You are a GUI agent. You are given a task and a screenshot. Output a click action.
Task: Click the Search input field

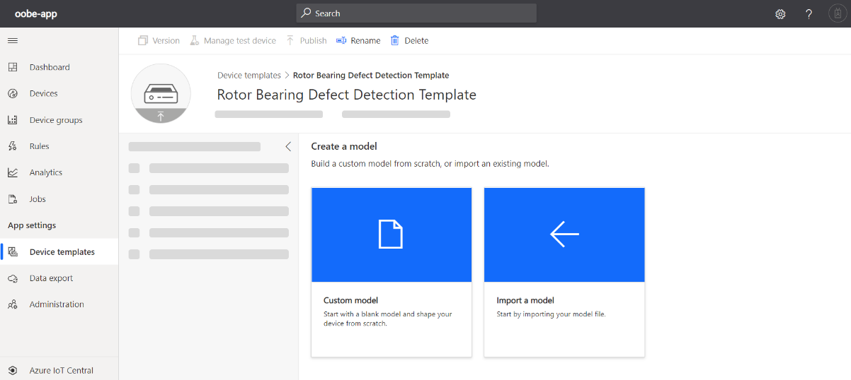tap(416, 13)
